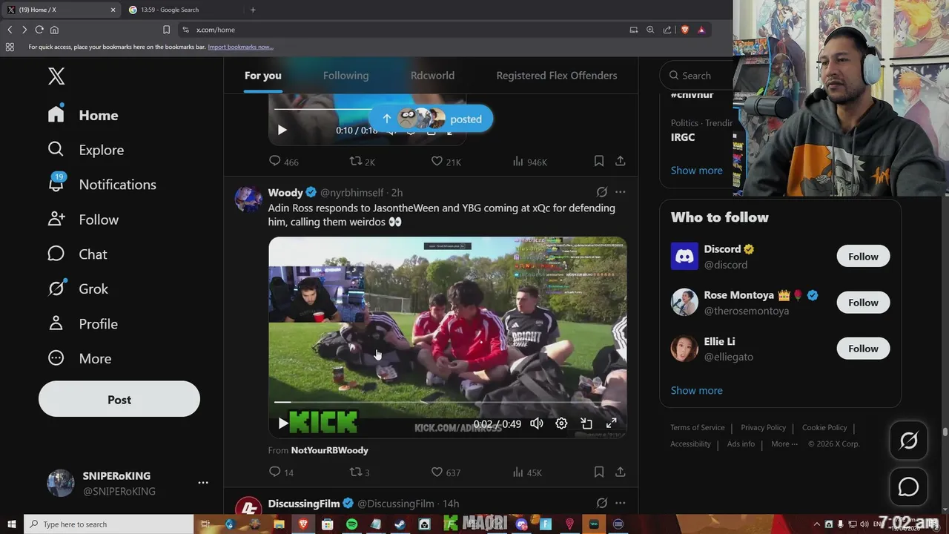Reply to Woody's post with 14 replies
Screen dimensions: 949x534
(281, 472)
